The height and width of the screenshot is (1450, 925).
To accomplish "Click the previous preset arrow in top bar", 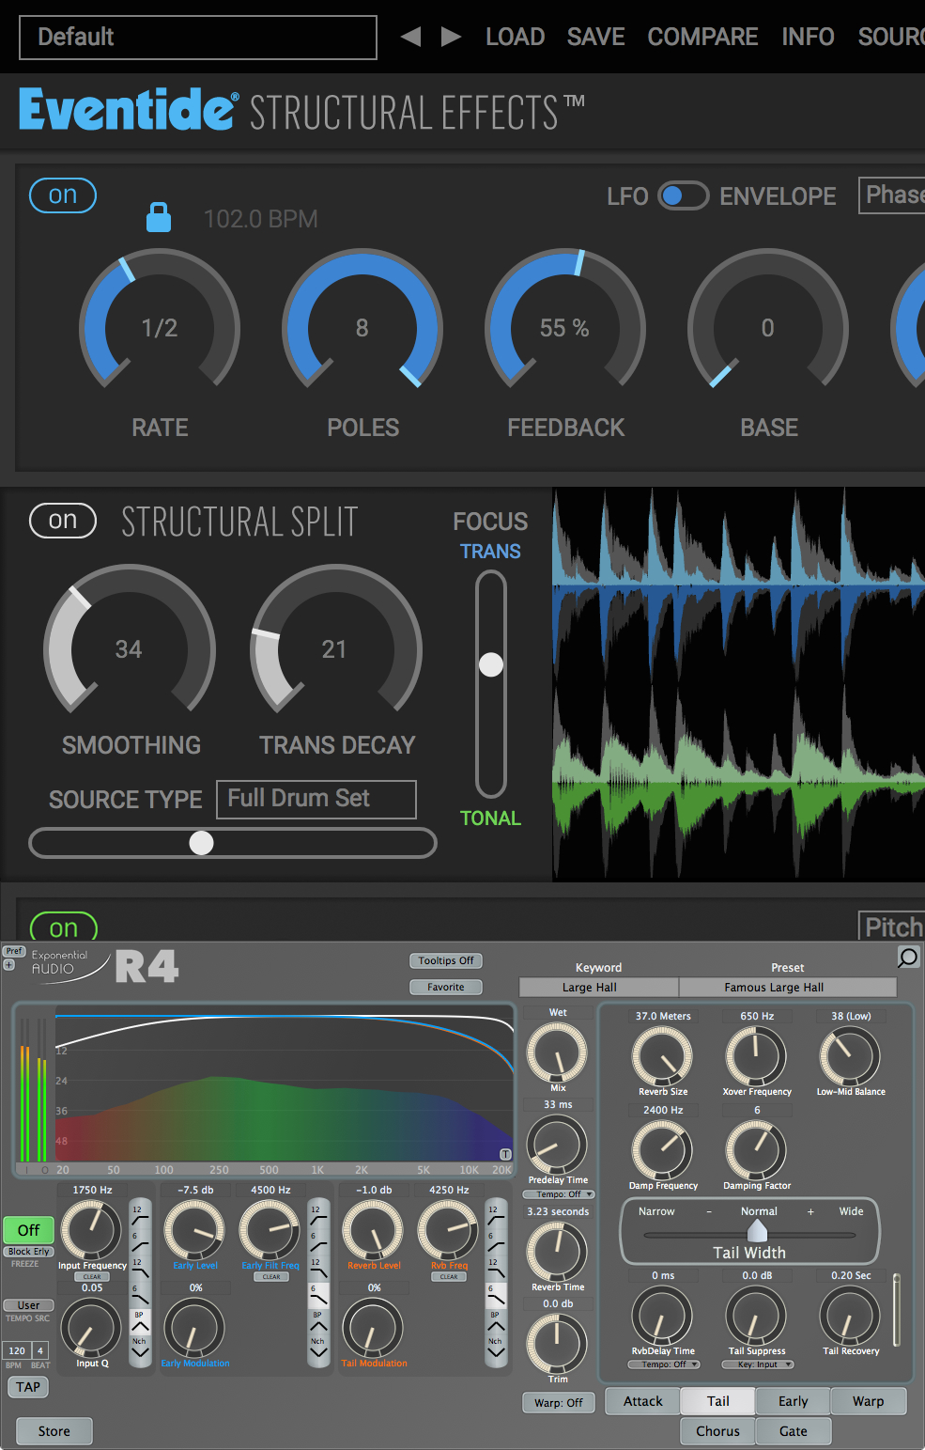I will tap(410, 37).
